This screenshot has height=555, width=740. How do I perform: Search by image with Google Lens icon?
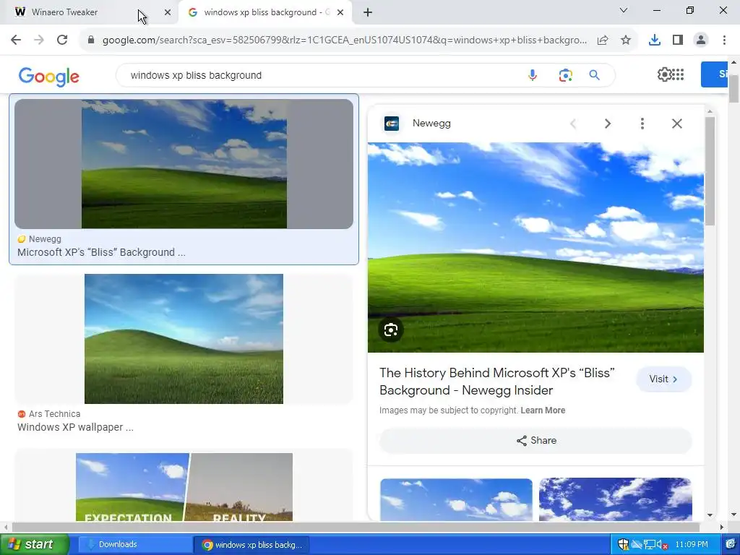565,75
